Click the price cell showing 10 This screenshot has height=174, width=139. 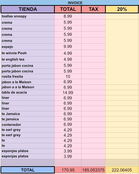point(68,76)
